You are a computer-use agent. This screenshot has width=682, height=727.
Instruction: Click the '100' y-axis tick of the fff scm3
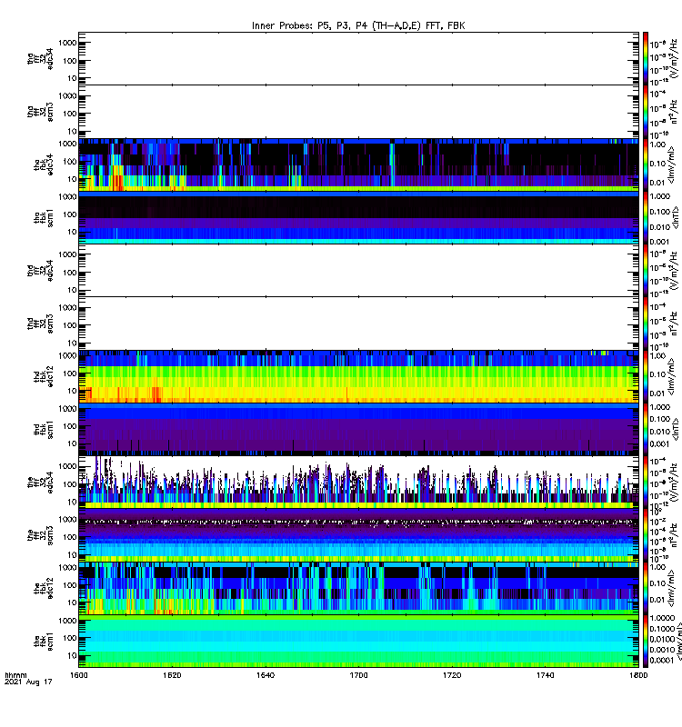coord(70,537)
